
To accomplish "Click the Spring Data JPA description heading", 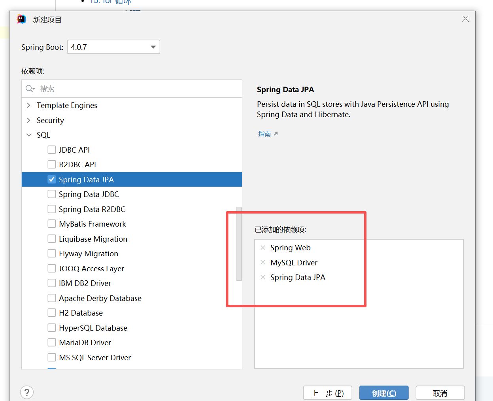I will pyautogui.click(x=285, y=89).
